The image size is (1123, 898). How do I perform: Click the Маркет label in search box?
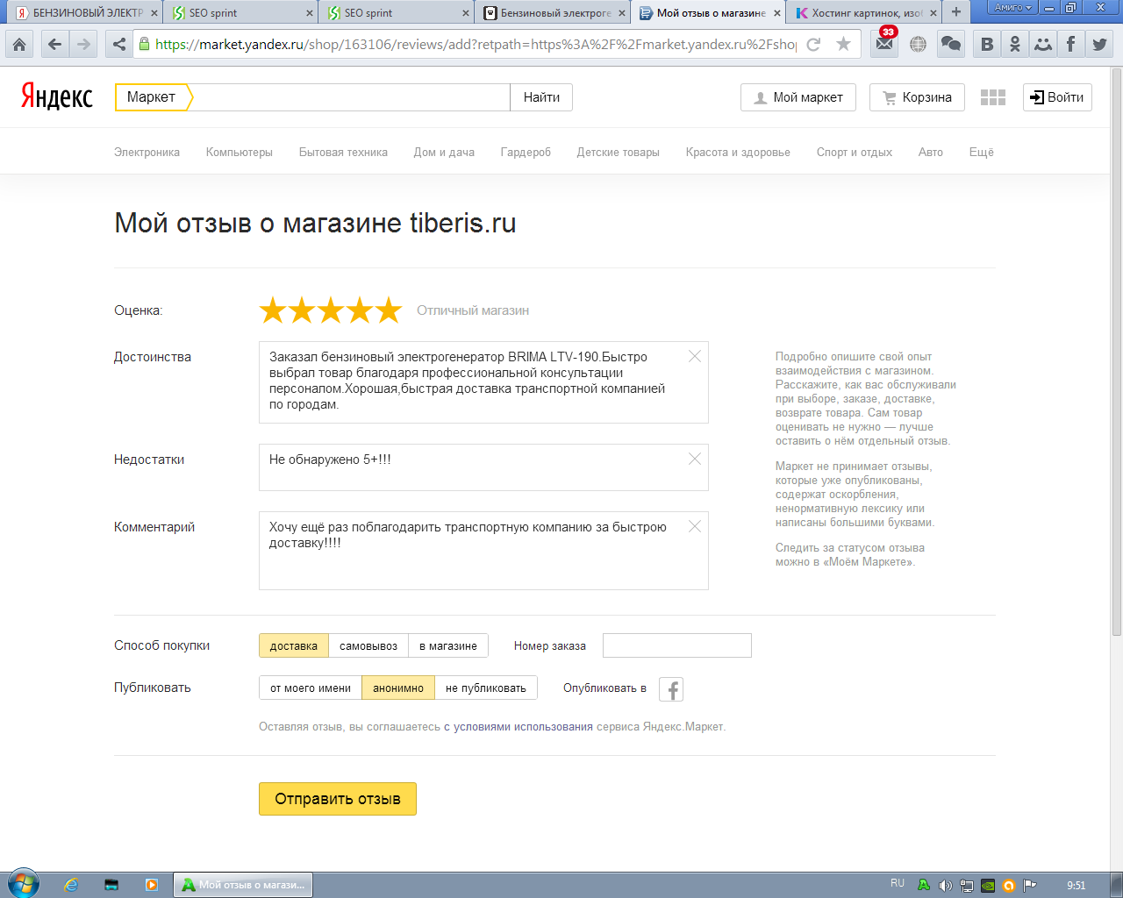click(x=151, y=97)
